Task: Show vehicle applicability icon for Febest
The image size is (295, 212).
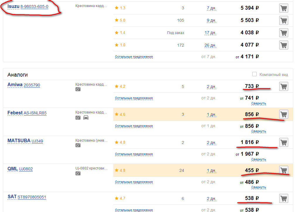Action: pyautogui.click(x=86, y=118)
